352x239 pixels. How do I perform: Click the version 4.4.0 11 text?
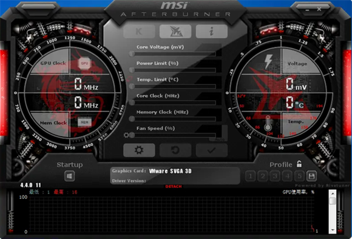coord(31,185)
